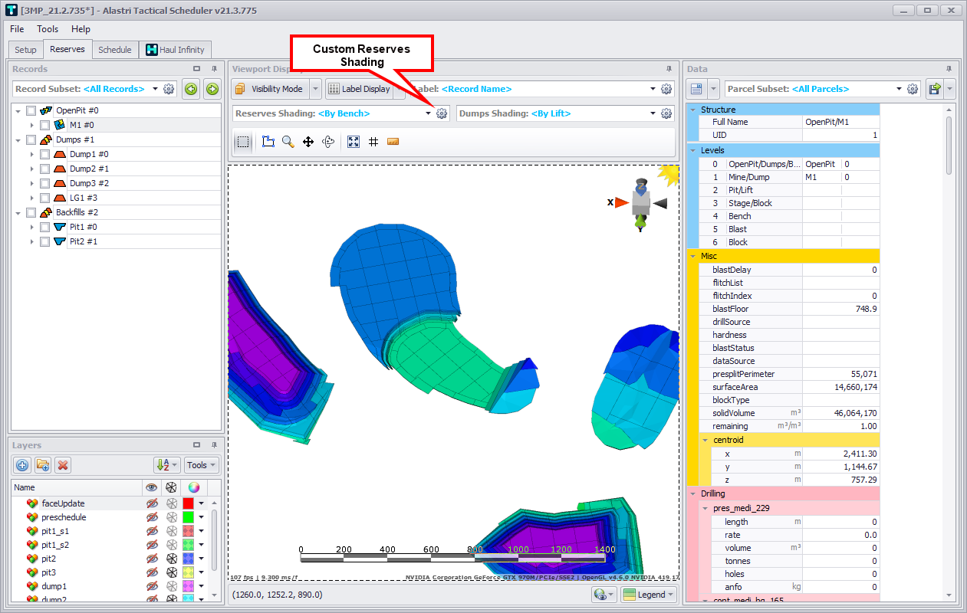
Task: Expand the Backfills #2 tree node
Action: 18,212
